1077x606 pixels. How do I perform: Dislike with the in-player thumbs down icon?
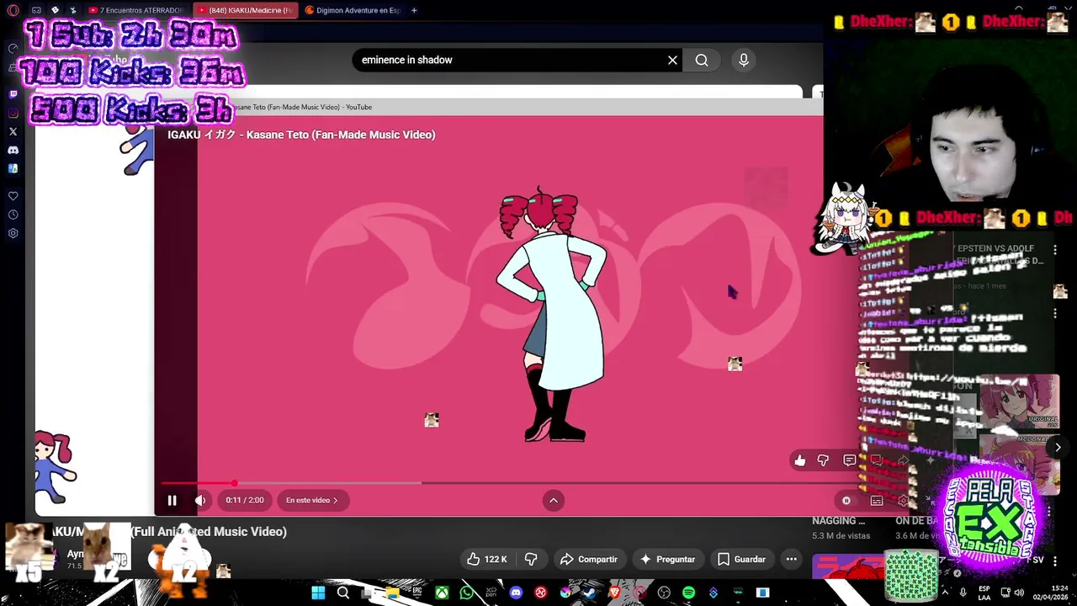pyautogui.click(x=824, y=460)
